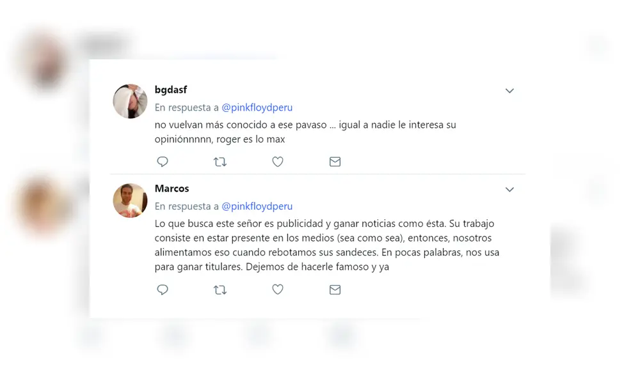Open bgdasf's profile picture
The width and height of the screenshot is (640, 377).
point(130,101)
